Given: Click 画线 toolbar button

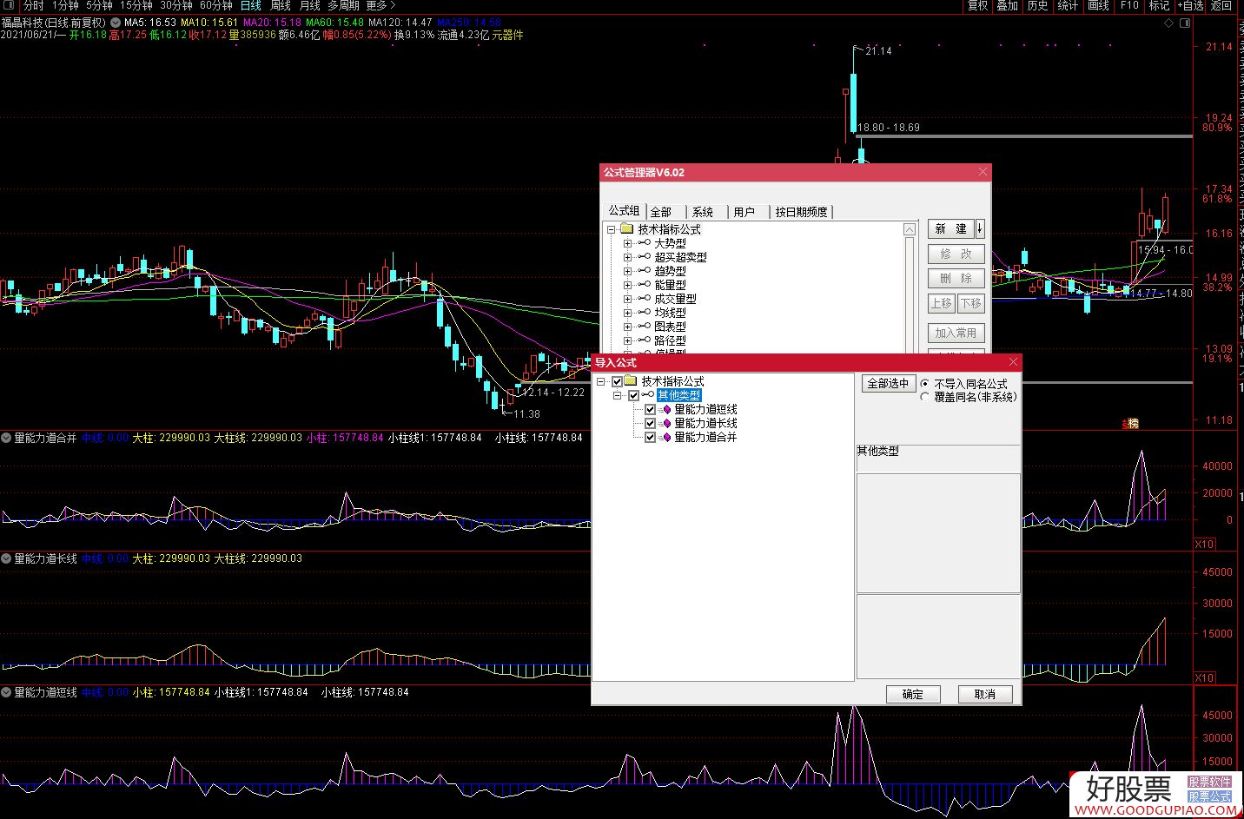Looking at the screenshot, I should (x=1099, y=6).
